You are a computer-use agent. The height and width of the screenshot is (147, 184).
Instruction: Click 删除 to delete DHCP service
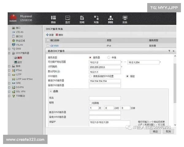[x=59, y=35]
